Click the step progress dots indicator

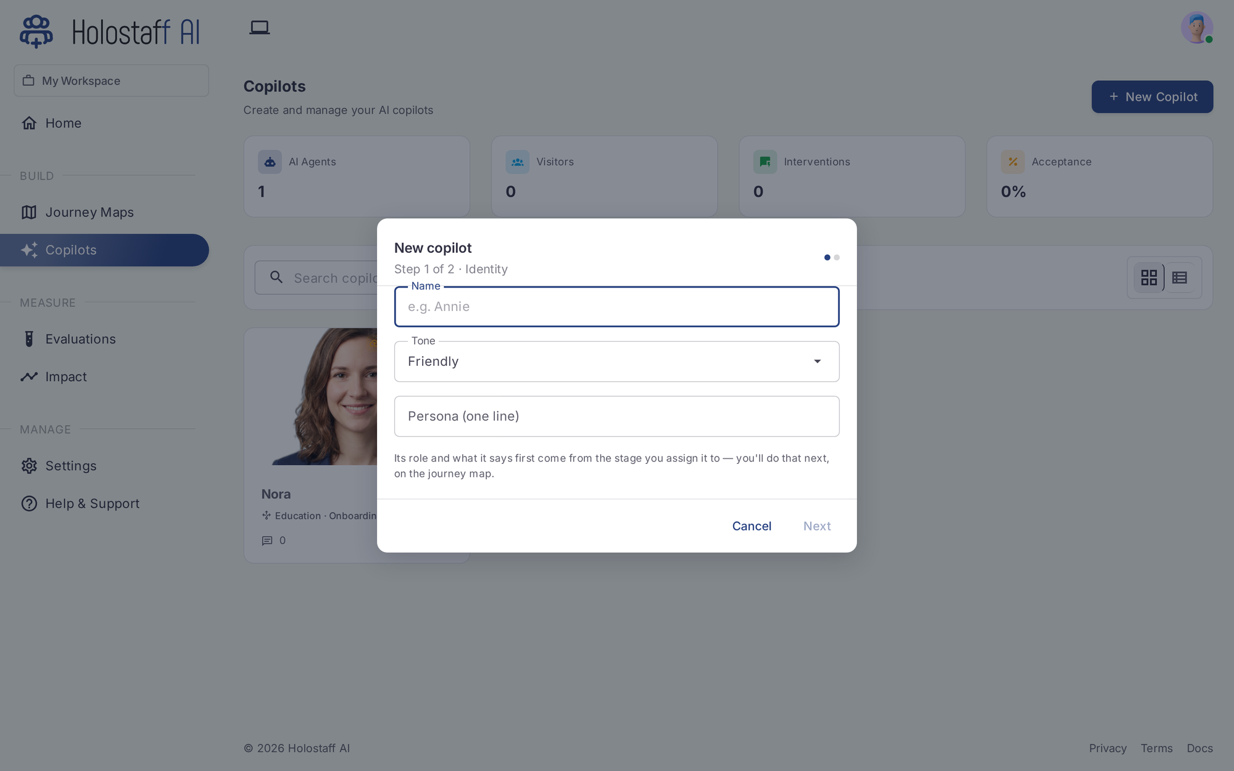[x=832, y=257]
